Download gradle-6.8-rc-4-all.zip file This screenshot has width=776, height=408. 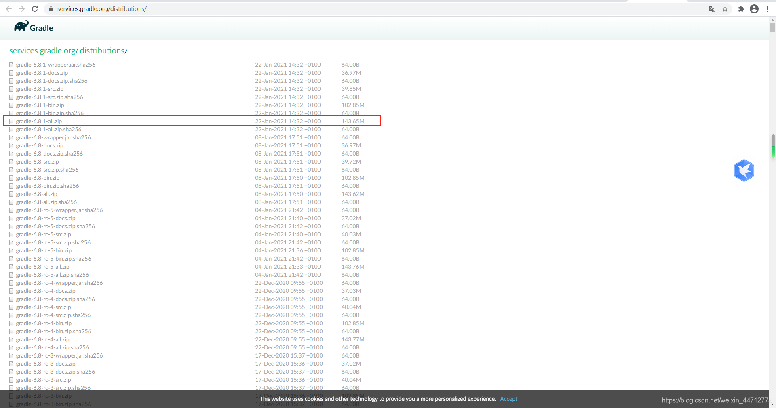pyautogui.click(x=42, y=339)
